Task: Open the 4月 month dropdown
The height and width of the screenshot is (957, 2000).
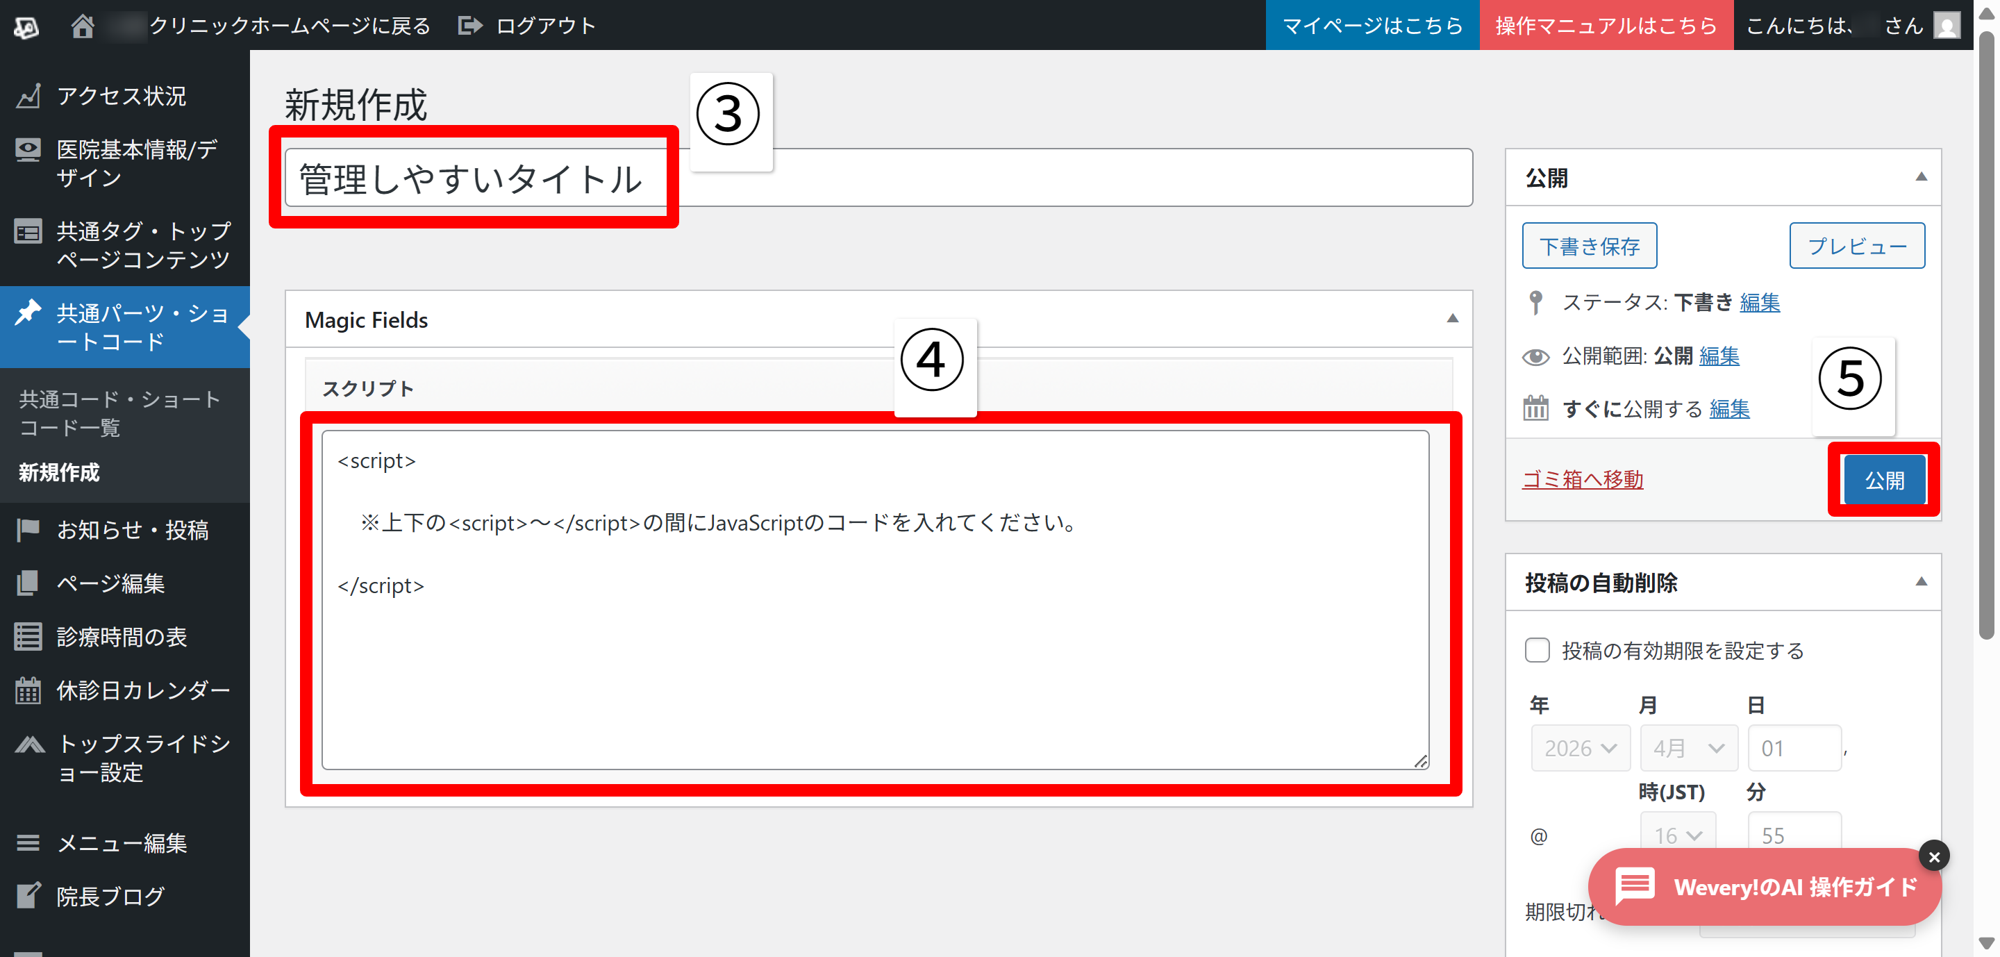Action: point(1688,748)
